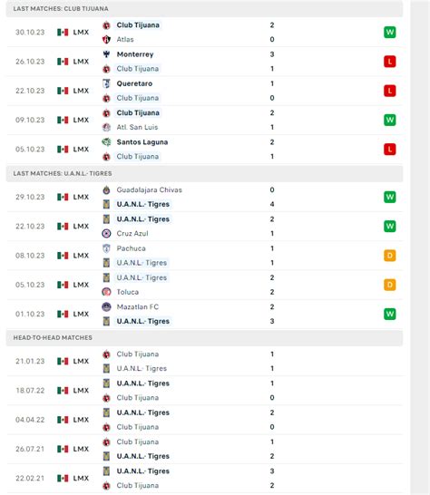
Task: Click the Atlas team crest icon
Action: pyautogui.click(x=106, y=40)
